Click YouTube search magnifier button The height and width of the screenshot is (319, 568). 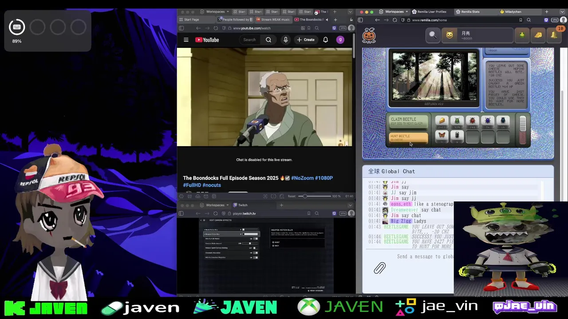268,40
